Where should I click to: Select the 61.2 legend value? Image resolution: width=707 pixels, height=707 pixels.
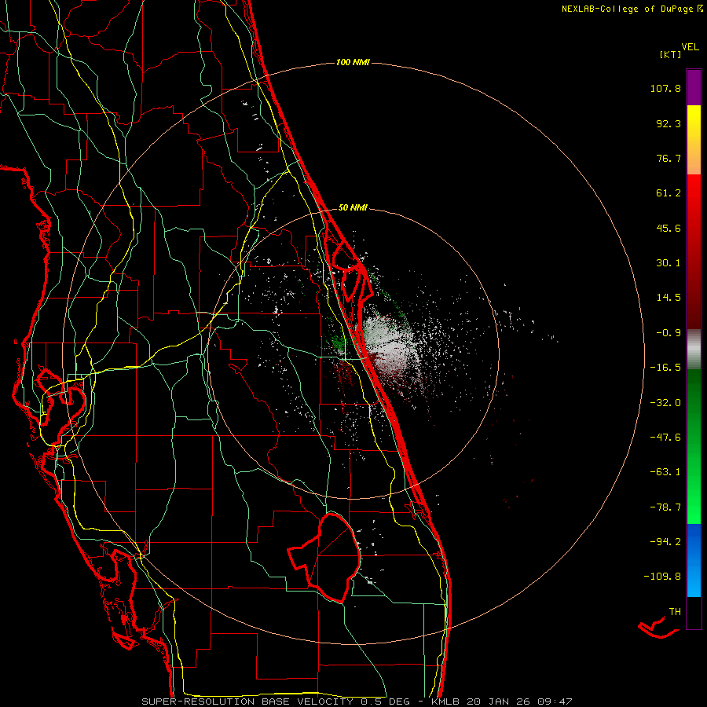coord(669,193)
